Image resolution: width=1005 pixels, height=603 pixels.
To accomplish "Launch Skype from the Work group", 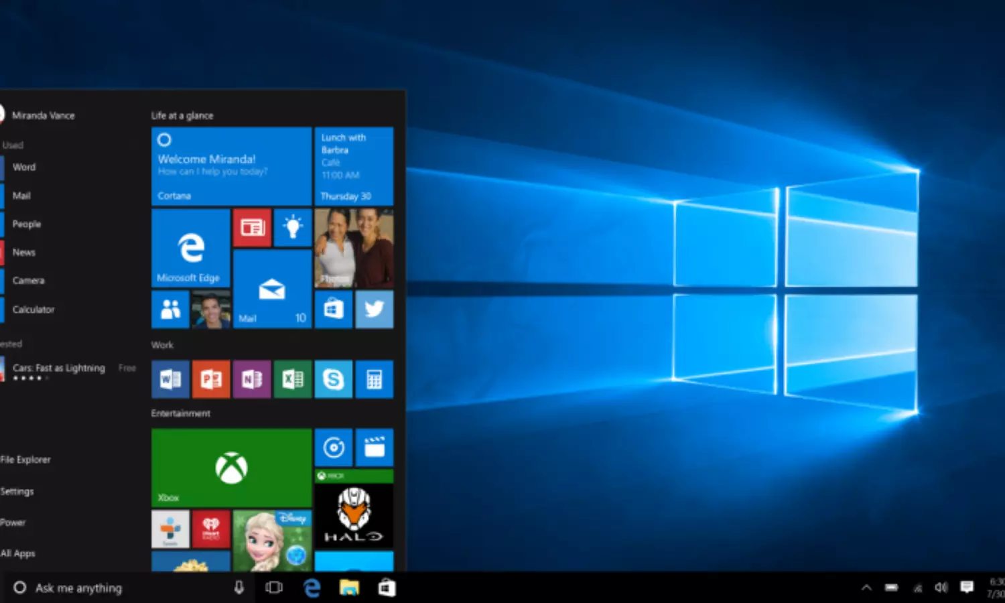I will (334, 379).
